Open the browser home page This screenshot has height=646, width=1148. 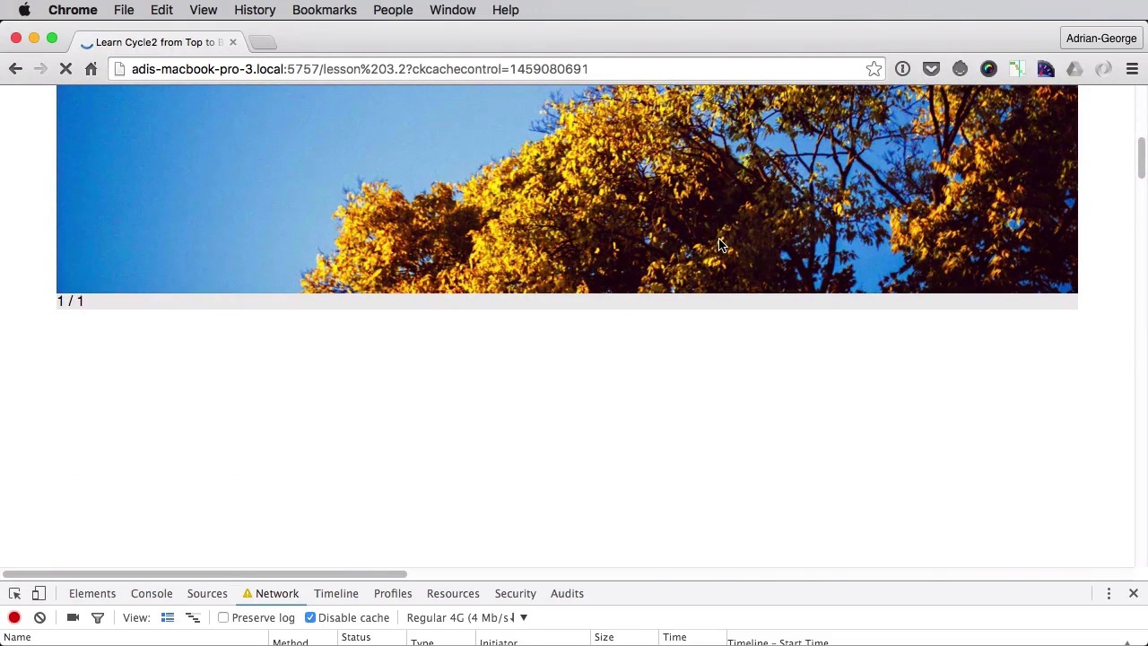click(91, 69)
